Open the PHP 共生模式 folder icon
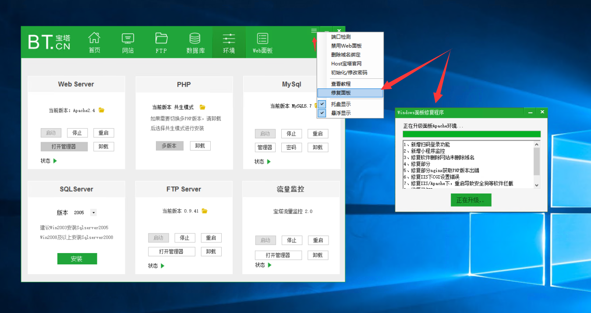591x313 pixels. pyautogui.click(x=202, y=107)
